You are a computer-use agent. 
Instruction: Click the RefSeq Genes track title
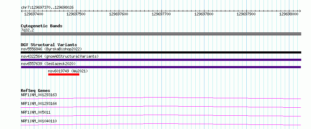pos(36,91)
